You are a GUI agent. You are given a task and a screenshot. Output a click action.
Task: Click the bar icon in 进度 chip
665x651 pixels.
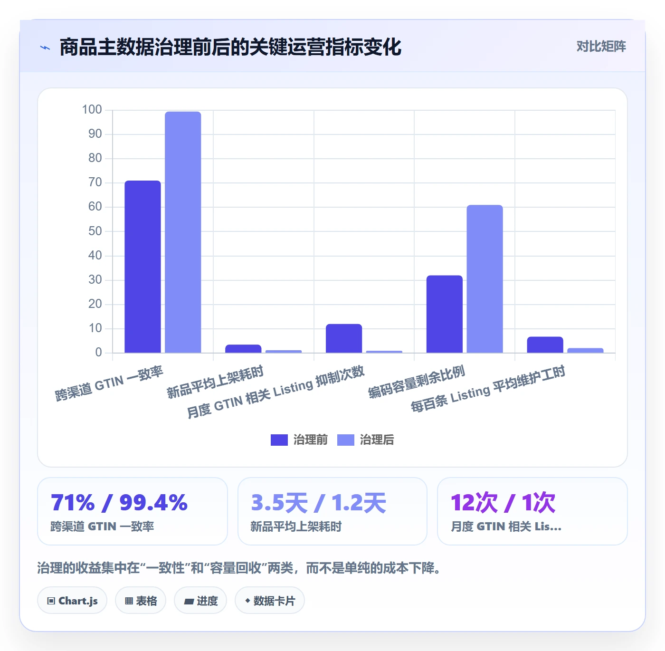[189, 602]
